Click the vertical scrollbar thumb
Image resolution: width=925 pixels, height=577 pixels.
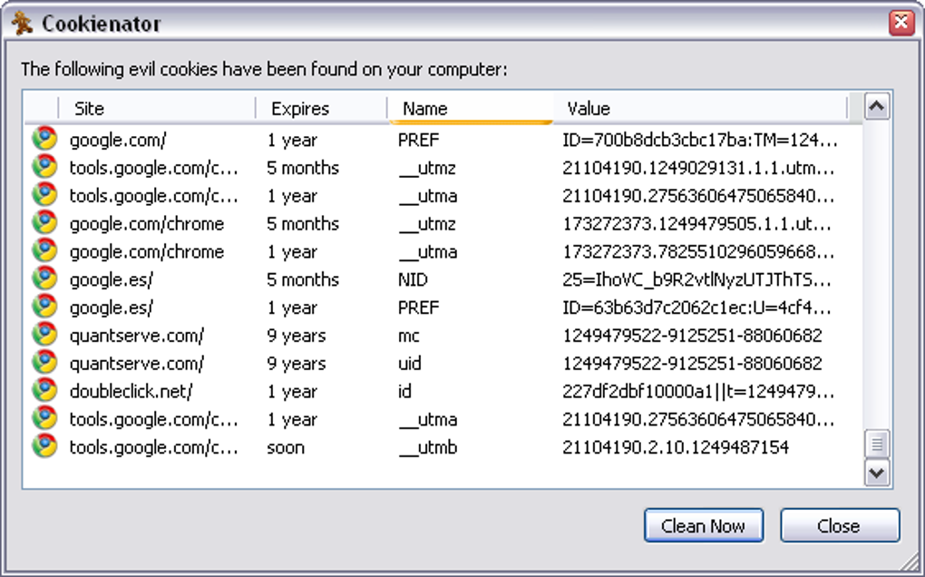pos(877,444)
